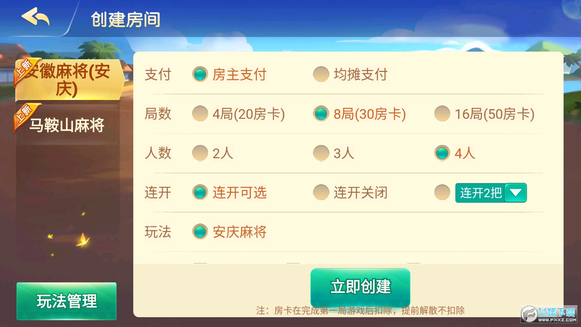This screenshot has height=327, width=581.
Task: Switch to 安徽麻将(安庆) tab
Action: click(x=68, y=80)
